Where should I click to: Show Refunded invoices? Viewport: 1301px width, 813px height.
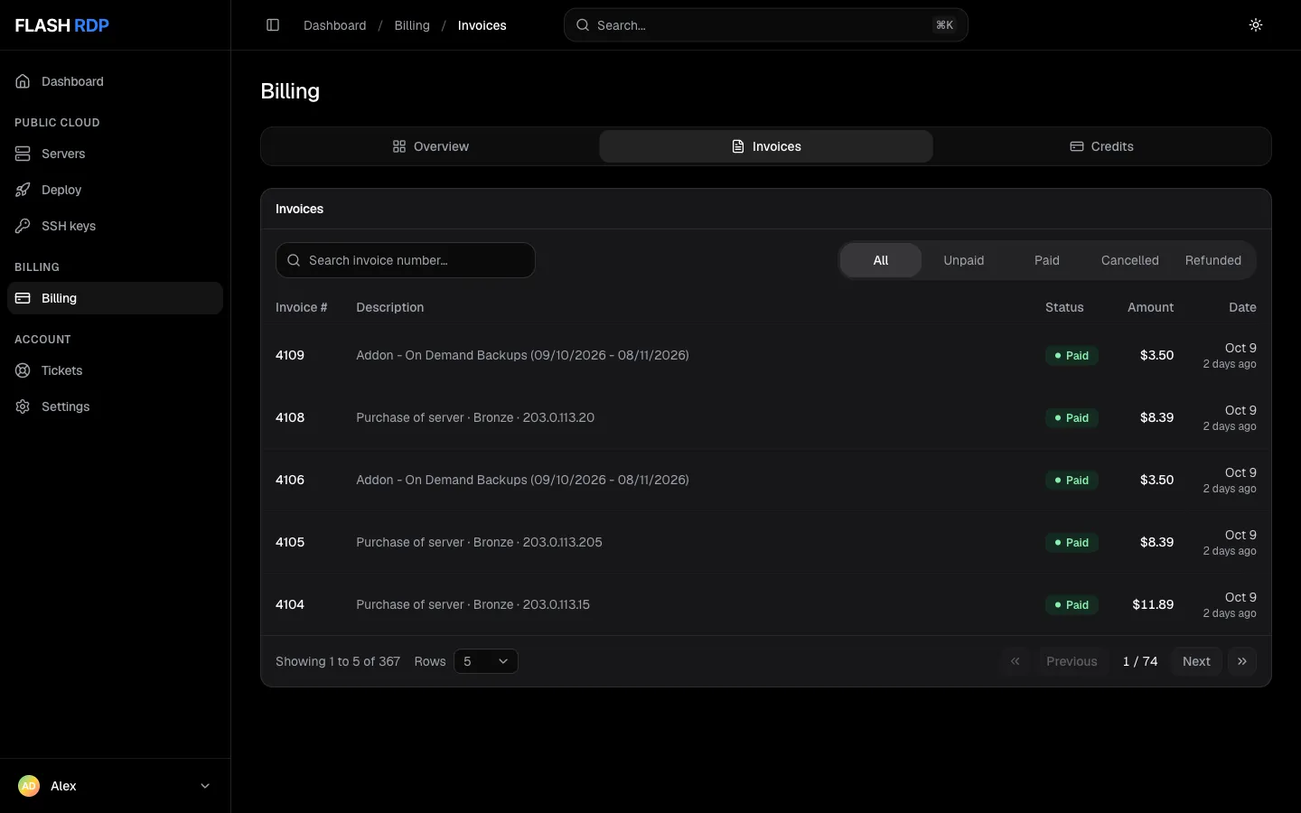[x=1213, y=260]
